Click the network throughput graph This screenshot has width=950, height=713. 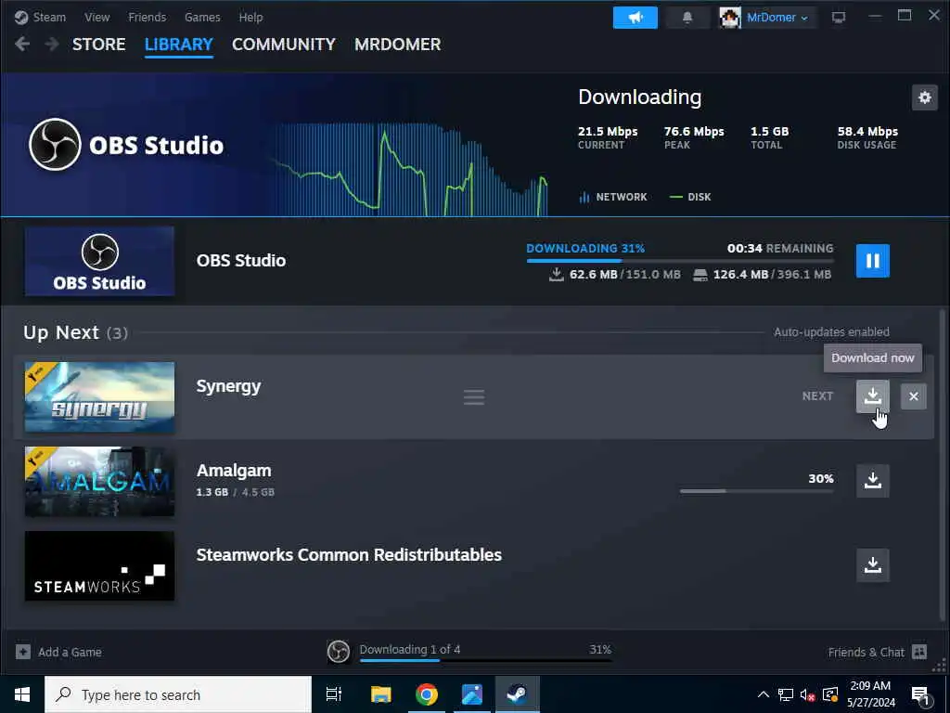(x=410, y=169)
